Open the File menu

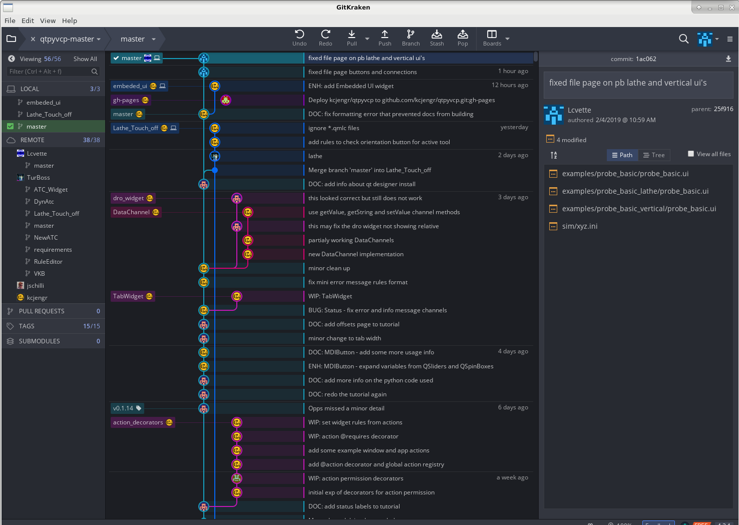pos(10,21)
